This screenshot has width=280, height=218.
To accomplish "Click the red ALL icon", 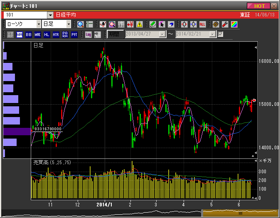I will (202, 24).
